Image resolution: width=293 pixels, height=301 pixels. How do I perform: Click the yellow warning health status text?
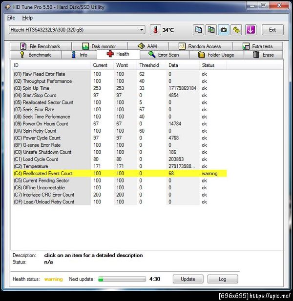tap(53, 279)
